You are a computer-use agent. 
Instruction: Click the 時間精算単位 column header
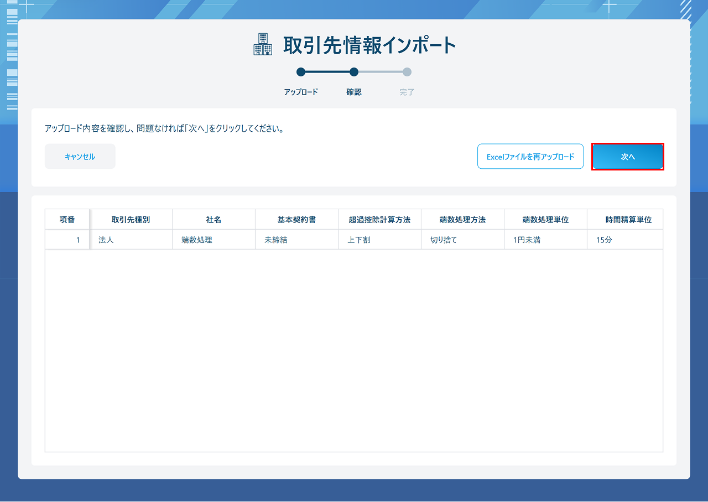[625, 220]
